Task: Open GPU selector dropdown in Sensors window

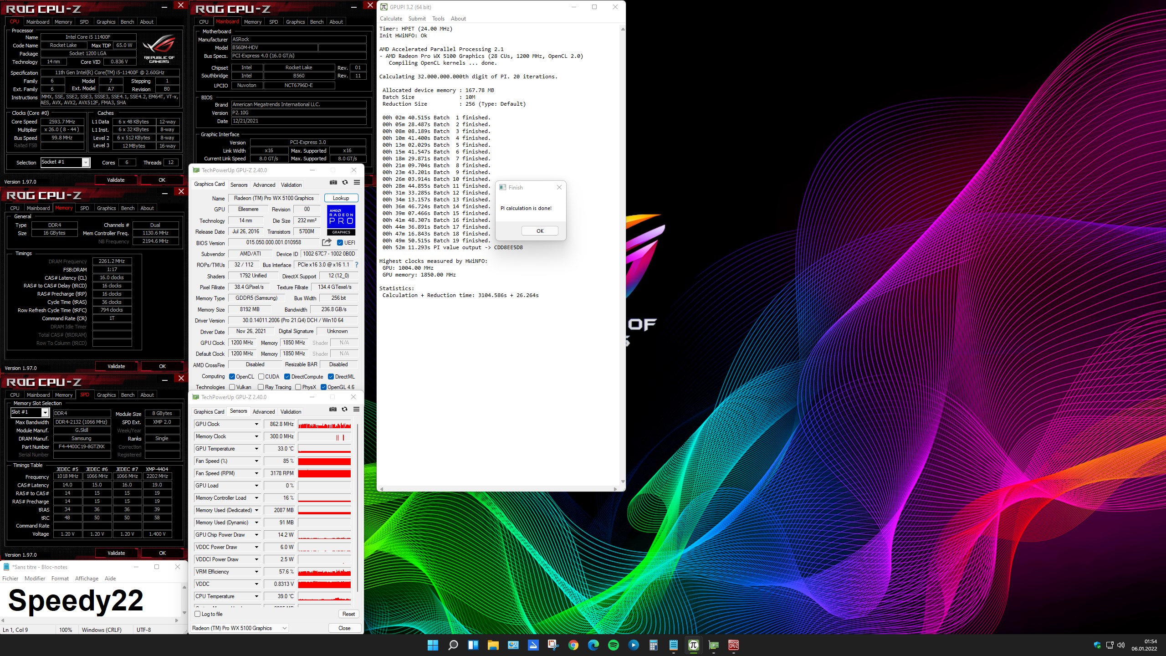Action: click(x=240, y=628)
